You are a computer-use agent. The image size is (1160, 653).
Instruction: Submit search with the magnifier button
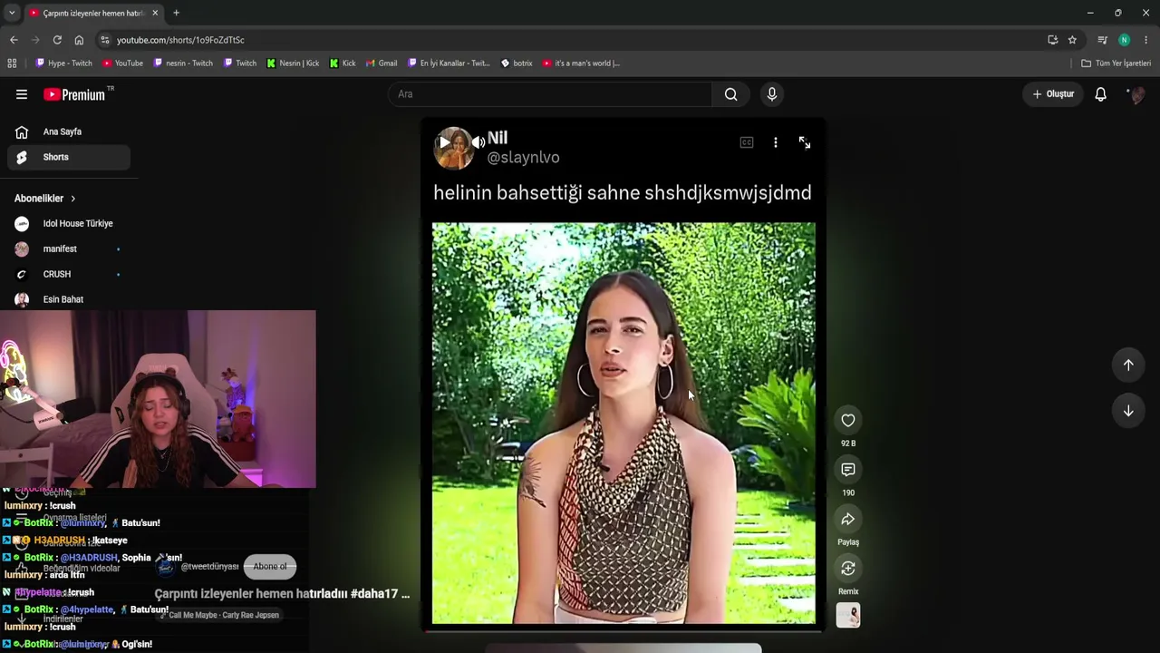click(730, 94)
